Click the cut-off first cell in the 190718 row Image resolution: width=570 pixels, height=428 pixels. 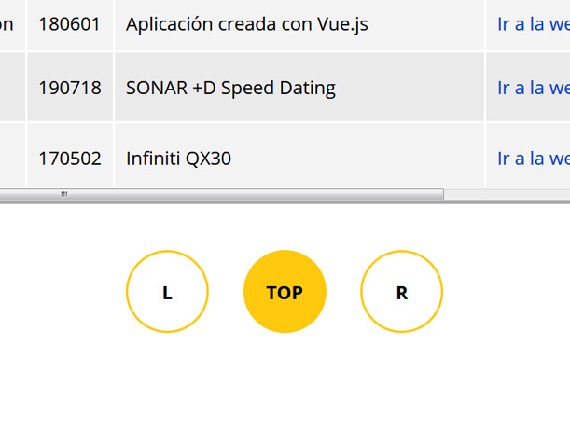pyautogui.click(x=11, y=88)
